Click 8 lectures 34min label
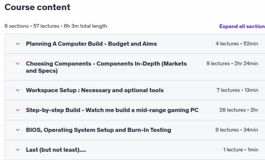265x160 pixels. 237,130
